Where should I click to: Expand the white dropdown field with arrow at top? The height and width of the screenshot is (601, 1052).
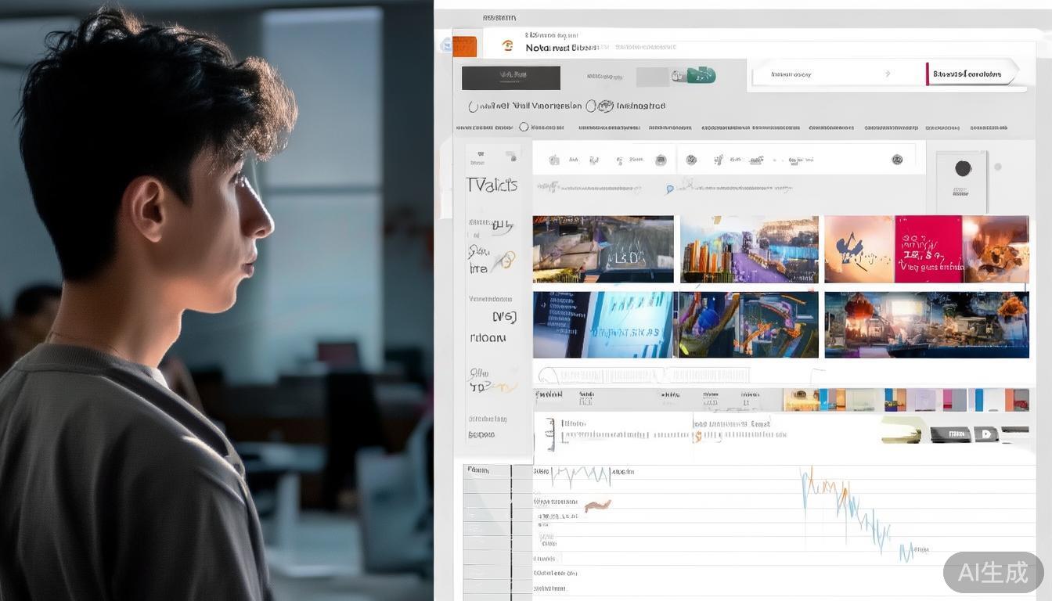(x=834, y=75)
